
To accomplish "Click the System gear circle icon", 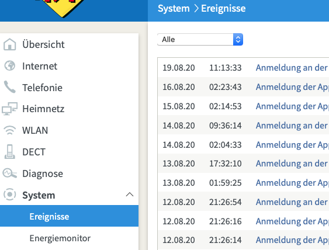I will 10,195.
